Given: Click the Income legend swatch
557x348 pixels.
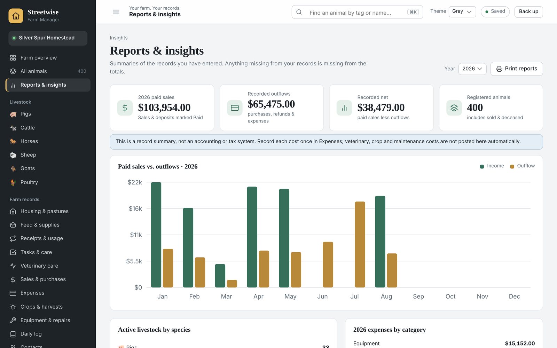Looking at the screenshot, I should (x=482, y=166).
